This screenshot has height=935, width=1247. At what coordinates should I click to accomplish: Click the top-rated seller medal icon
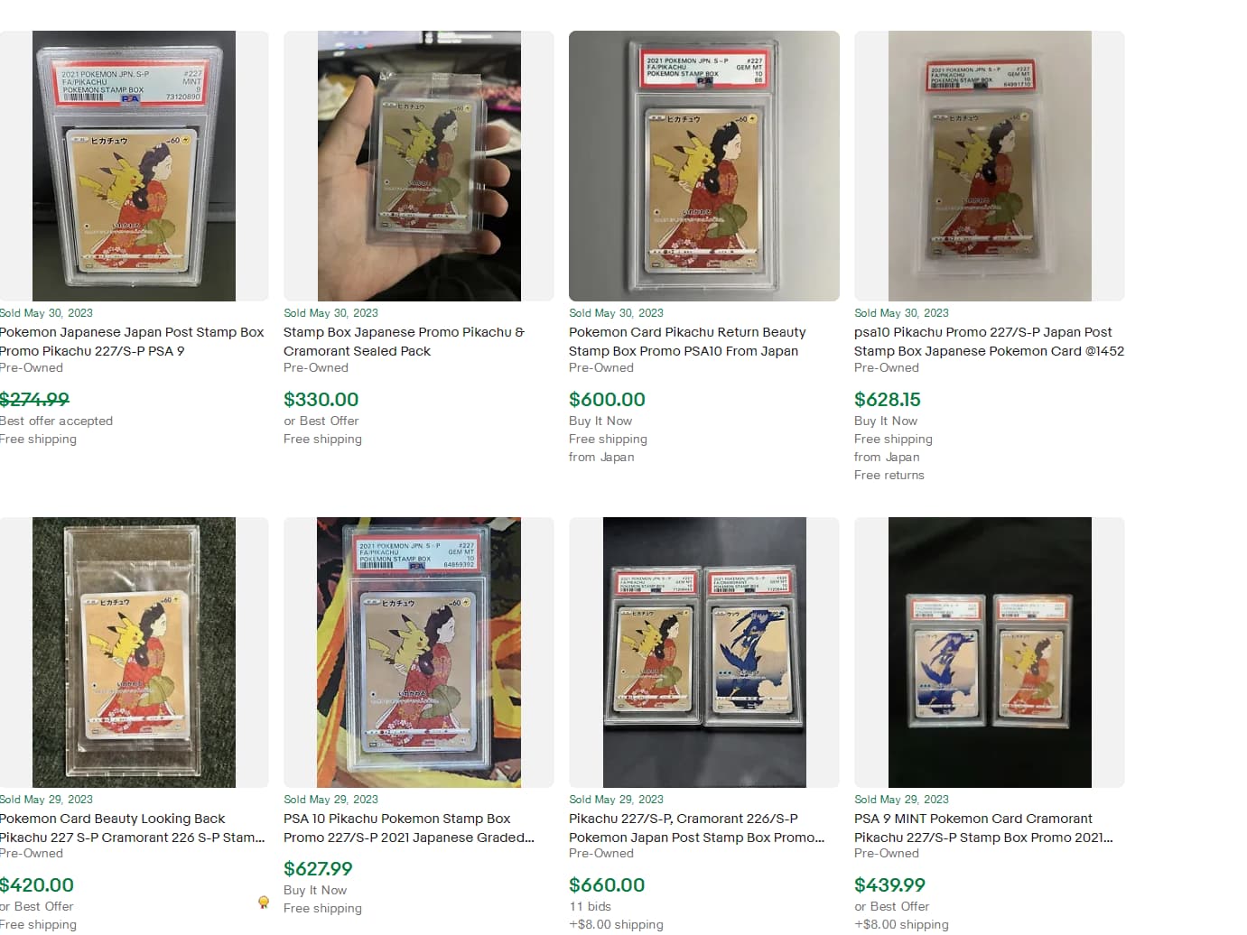264,902
